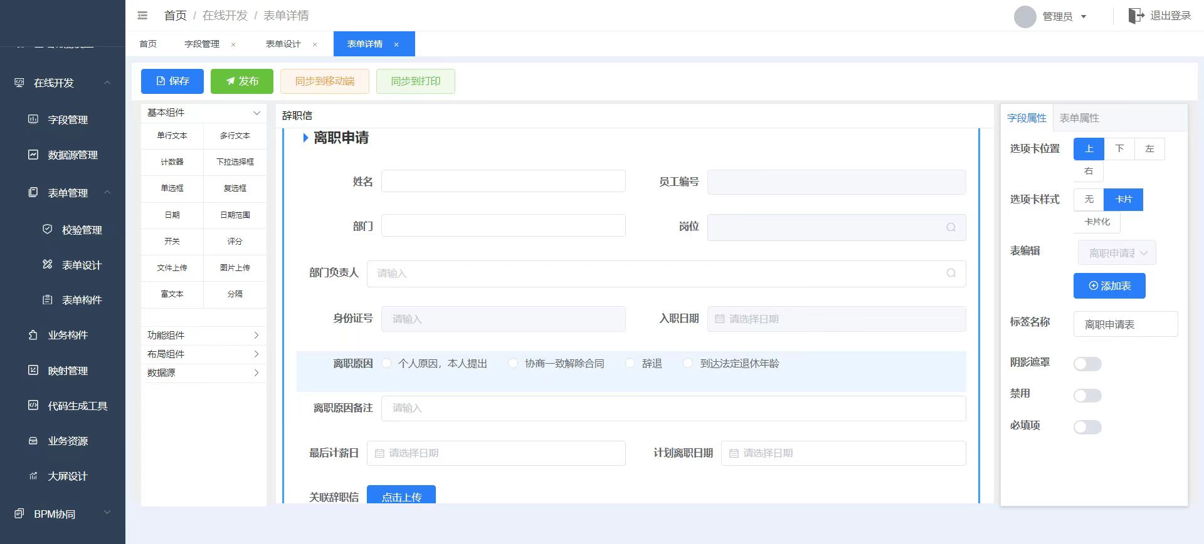Select radio 到达法定退休年龄
Viewport: 1204px width, 544px height.
point(688,363)
